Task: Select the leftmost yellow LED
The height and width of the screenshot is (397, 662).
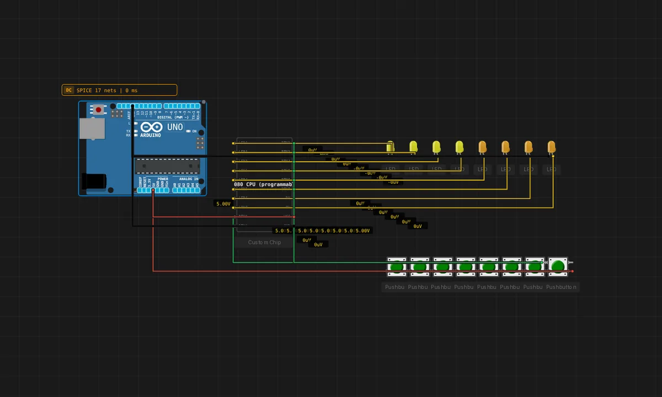Action: (x=391, y=147)
